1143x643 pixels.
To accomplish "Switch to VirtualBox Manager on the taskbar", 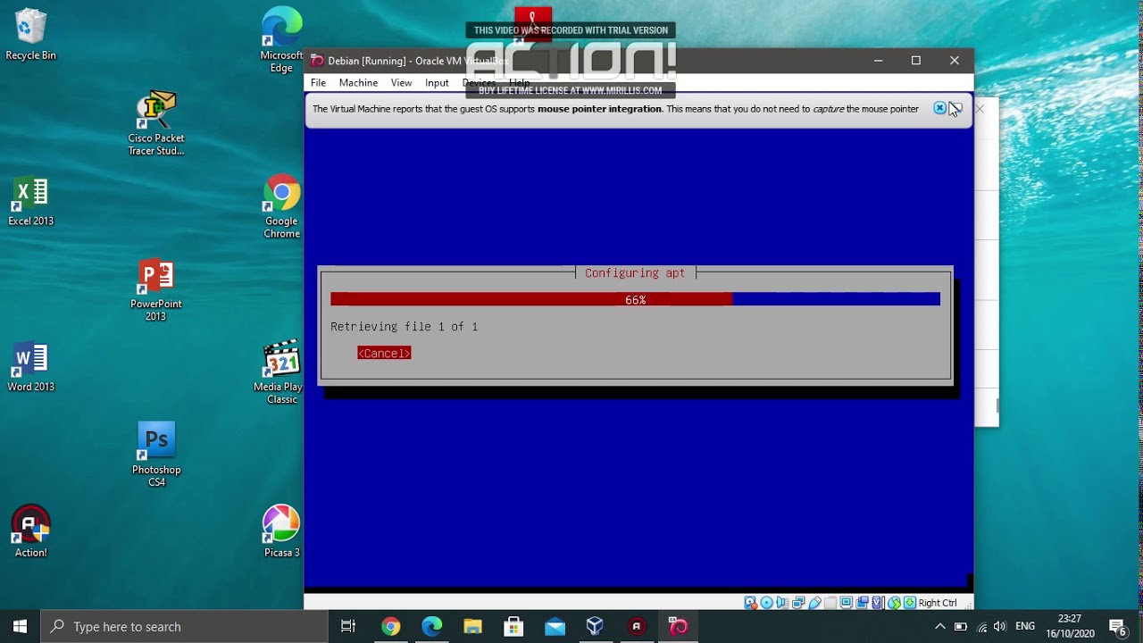I will (x=596, y=627).
